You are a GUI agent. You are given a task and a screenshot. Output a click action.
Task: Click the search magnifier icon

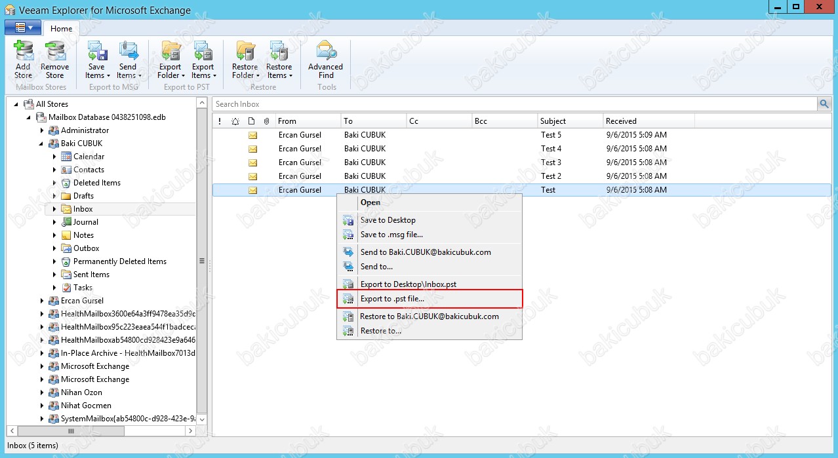pos(824,104)
